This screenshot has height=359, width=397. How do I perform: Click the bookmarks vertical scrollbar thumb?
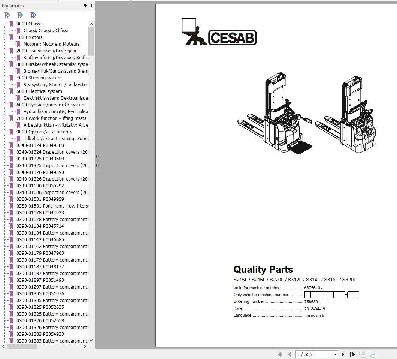pyautogui.click(x=91, y=41)
